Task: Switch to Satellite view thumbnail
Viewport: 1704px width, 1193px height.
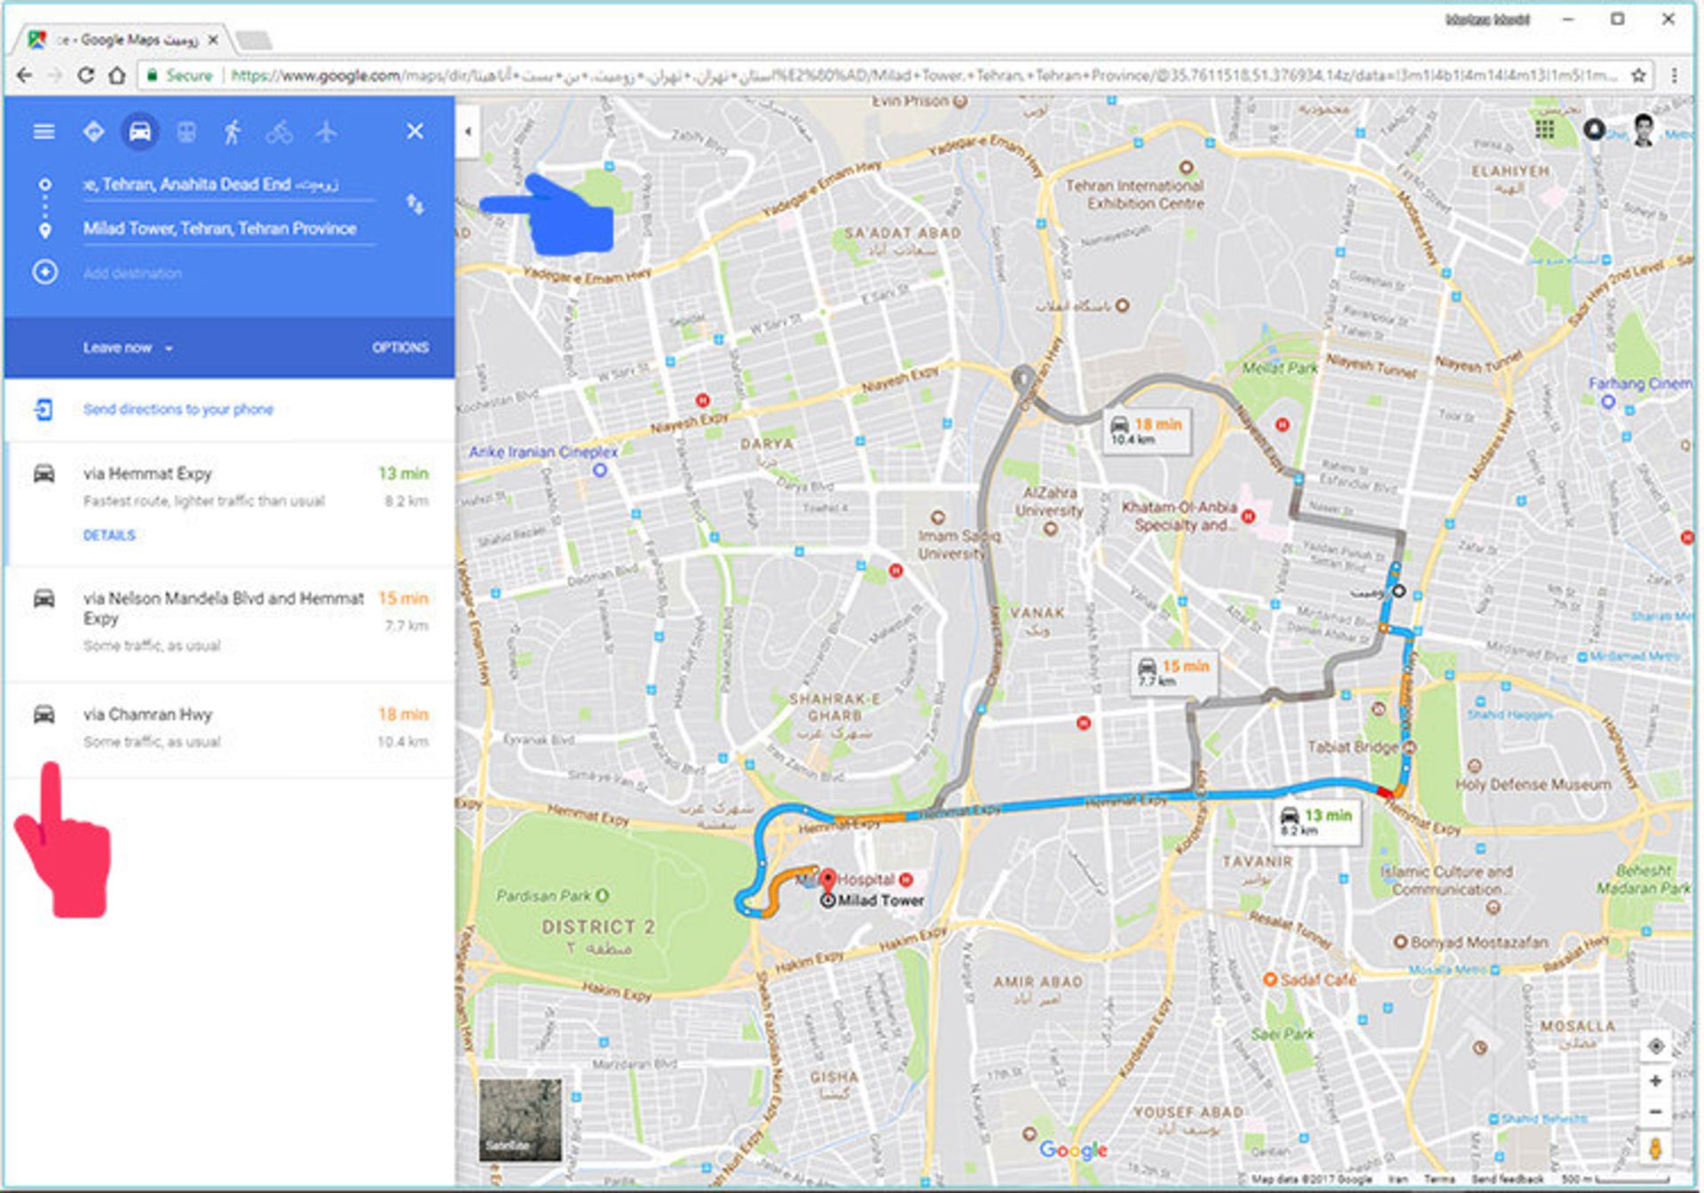Action: (x=520, y=1120)
